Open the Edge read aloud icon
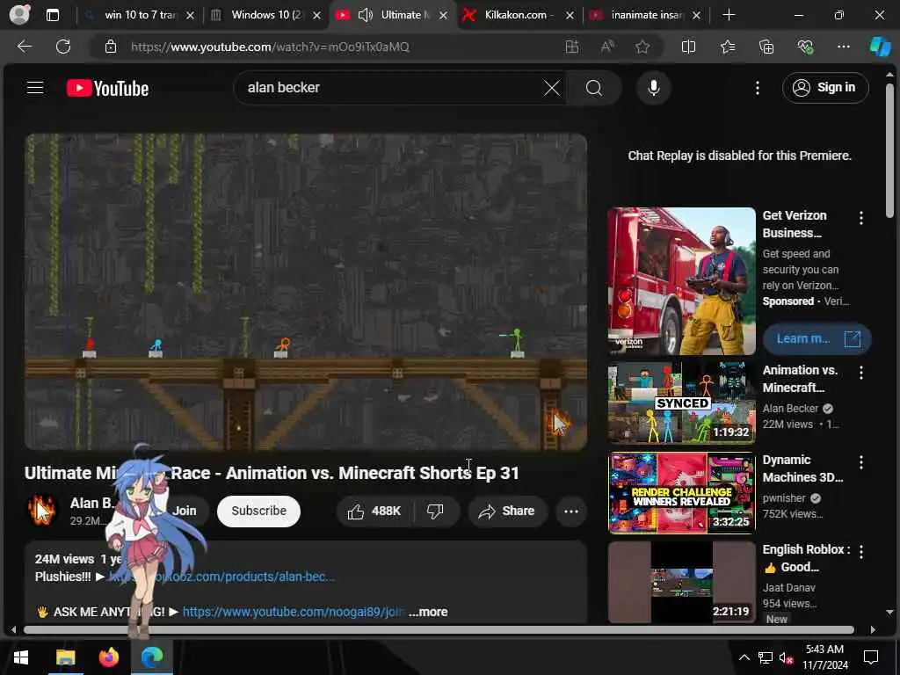The height and width of the screenshot is (675, 900). [x=607, y=47]
